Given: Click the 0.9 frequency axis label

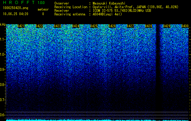Looking at the screenshot, I should tap(2, 70).
